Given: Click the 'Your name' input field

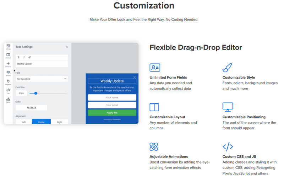Looking at the screenshot, I should (112, 98).
